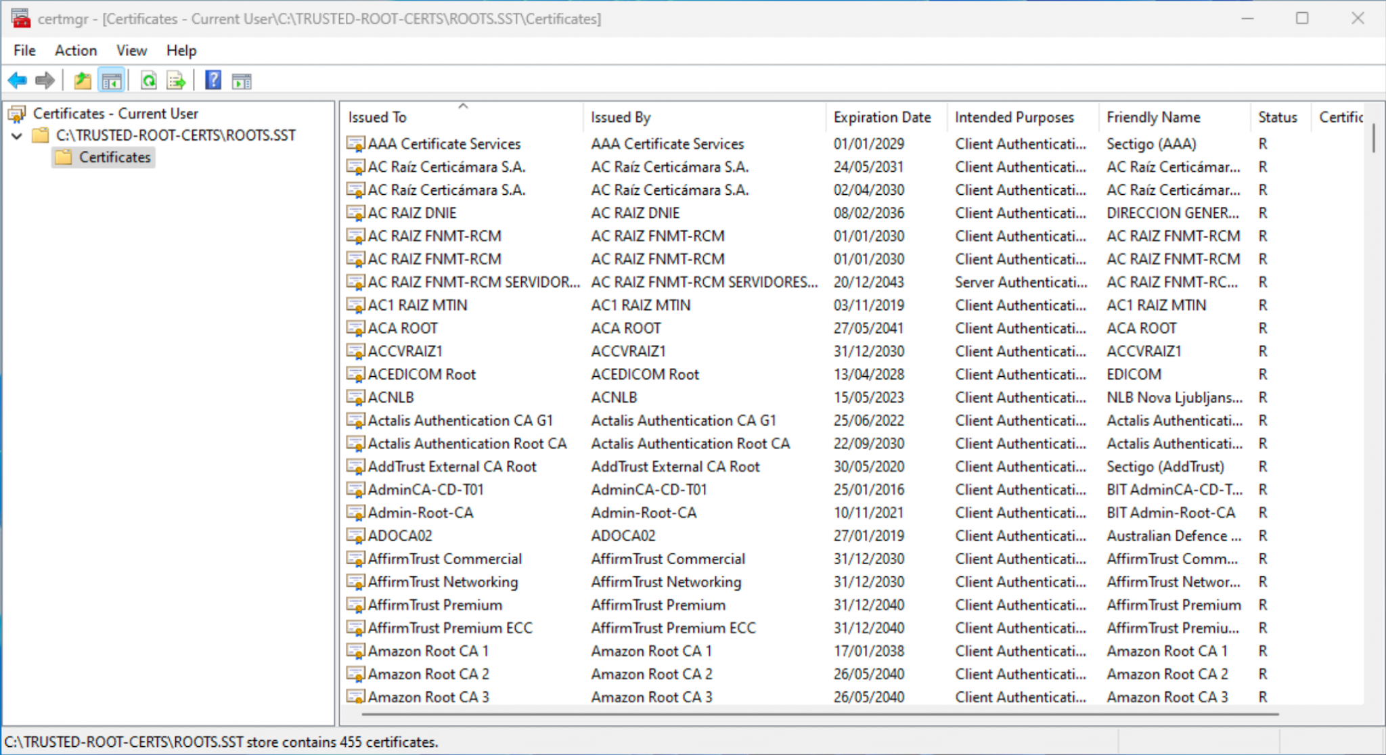Toggle the console tree visibility
The width and height of the screenshot is (1386, 755).
pos(112,80)
